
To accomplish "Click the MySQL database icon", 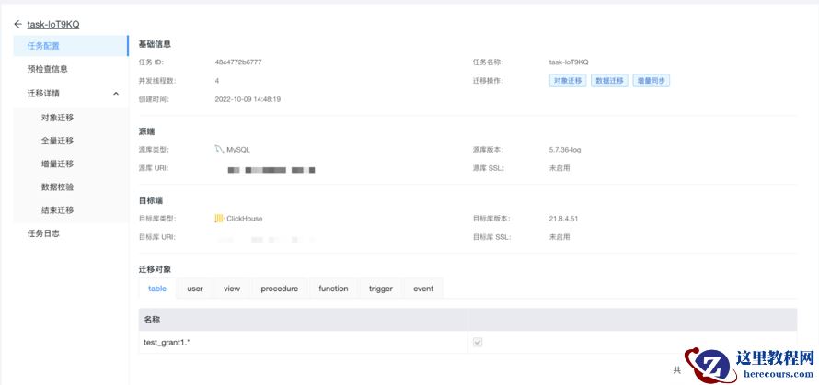I will [x=219, y=150].
